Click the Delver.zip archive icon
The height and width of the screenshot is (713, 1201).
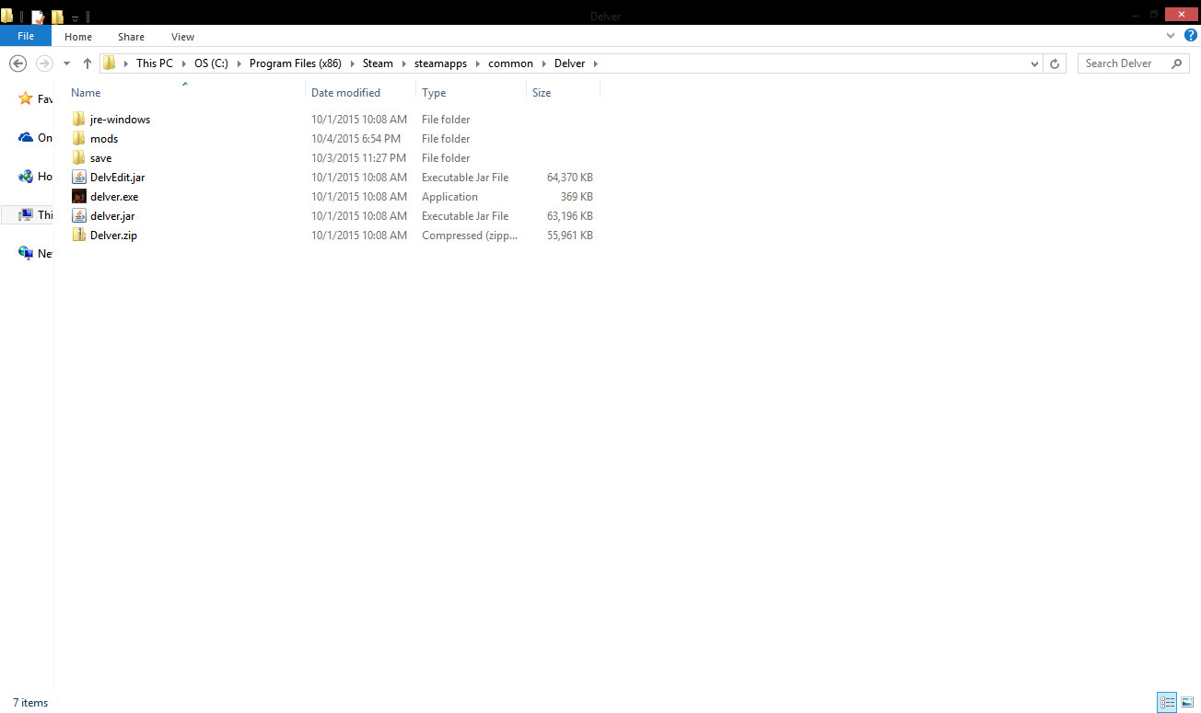click(x=78, y=236)
